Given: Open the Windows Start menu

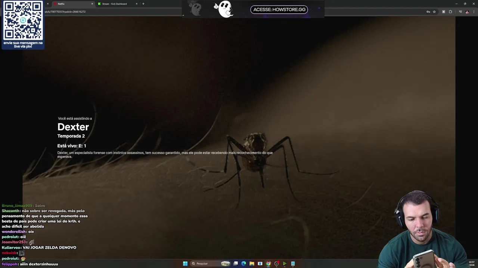Looking at the screenshot, I should 185,264.
